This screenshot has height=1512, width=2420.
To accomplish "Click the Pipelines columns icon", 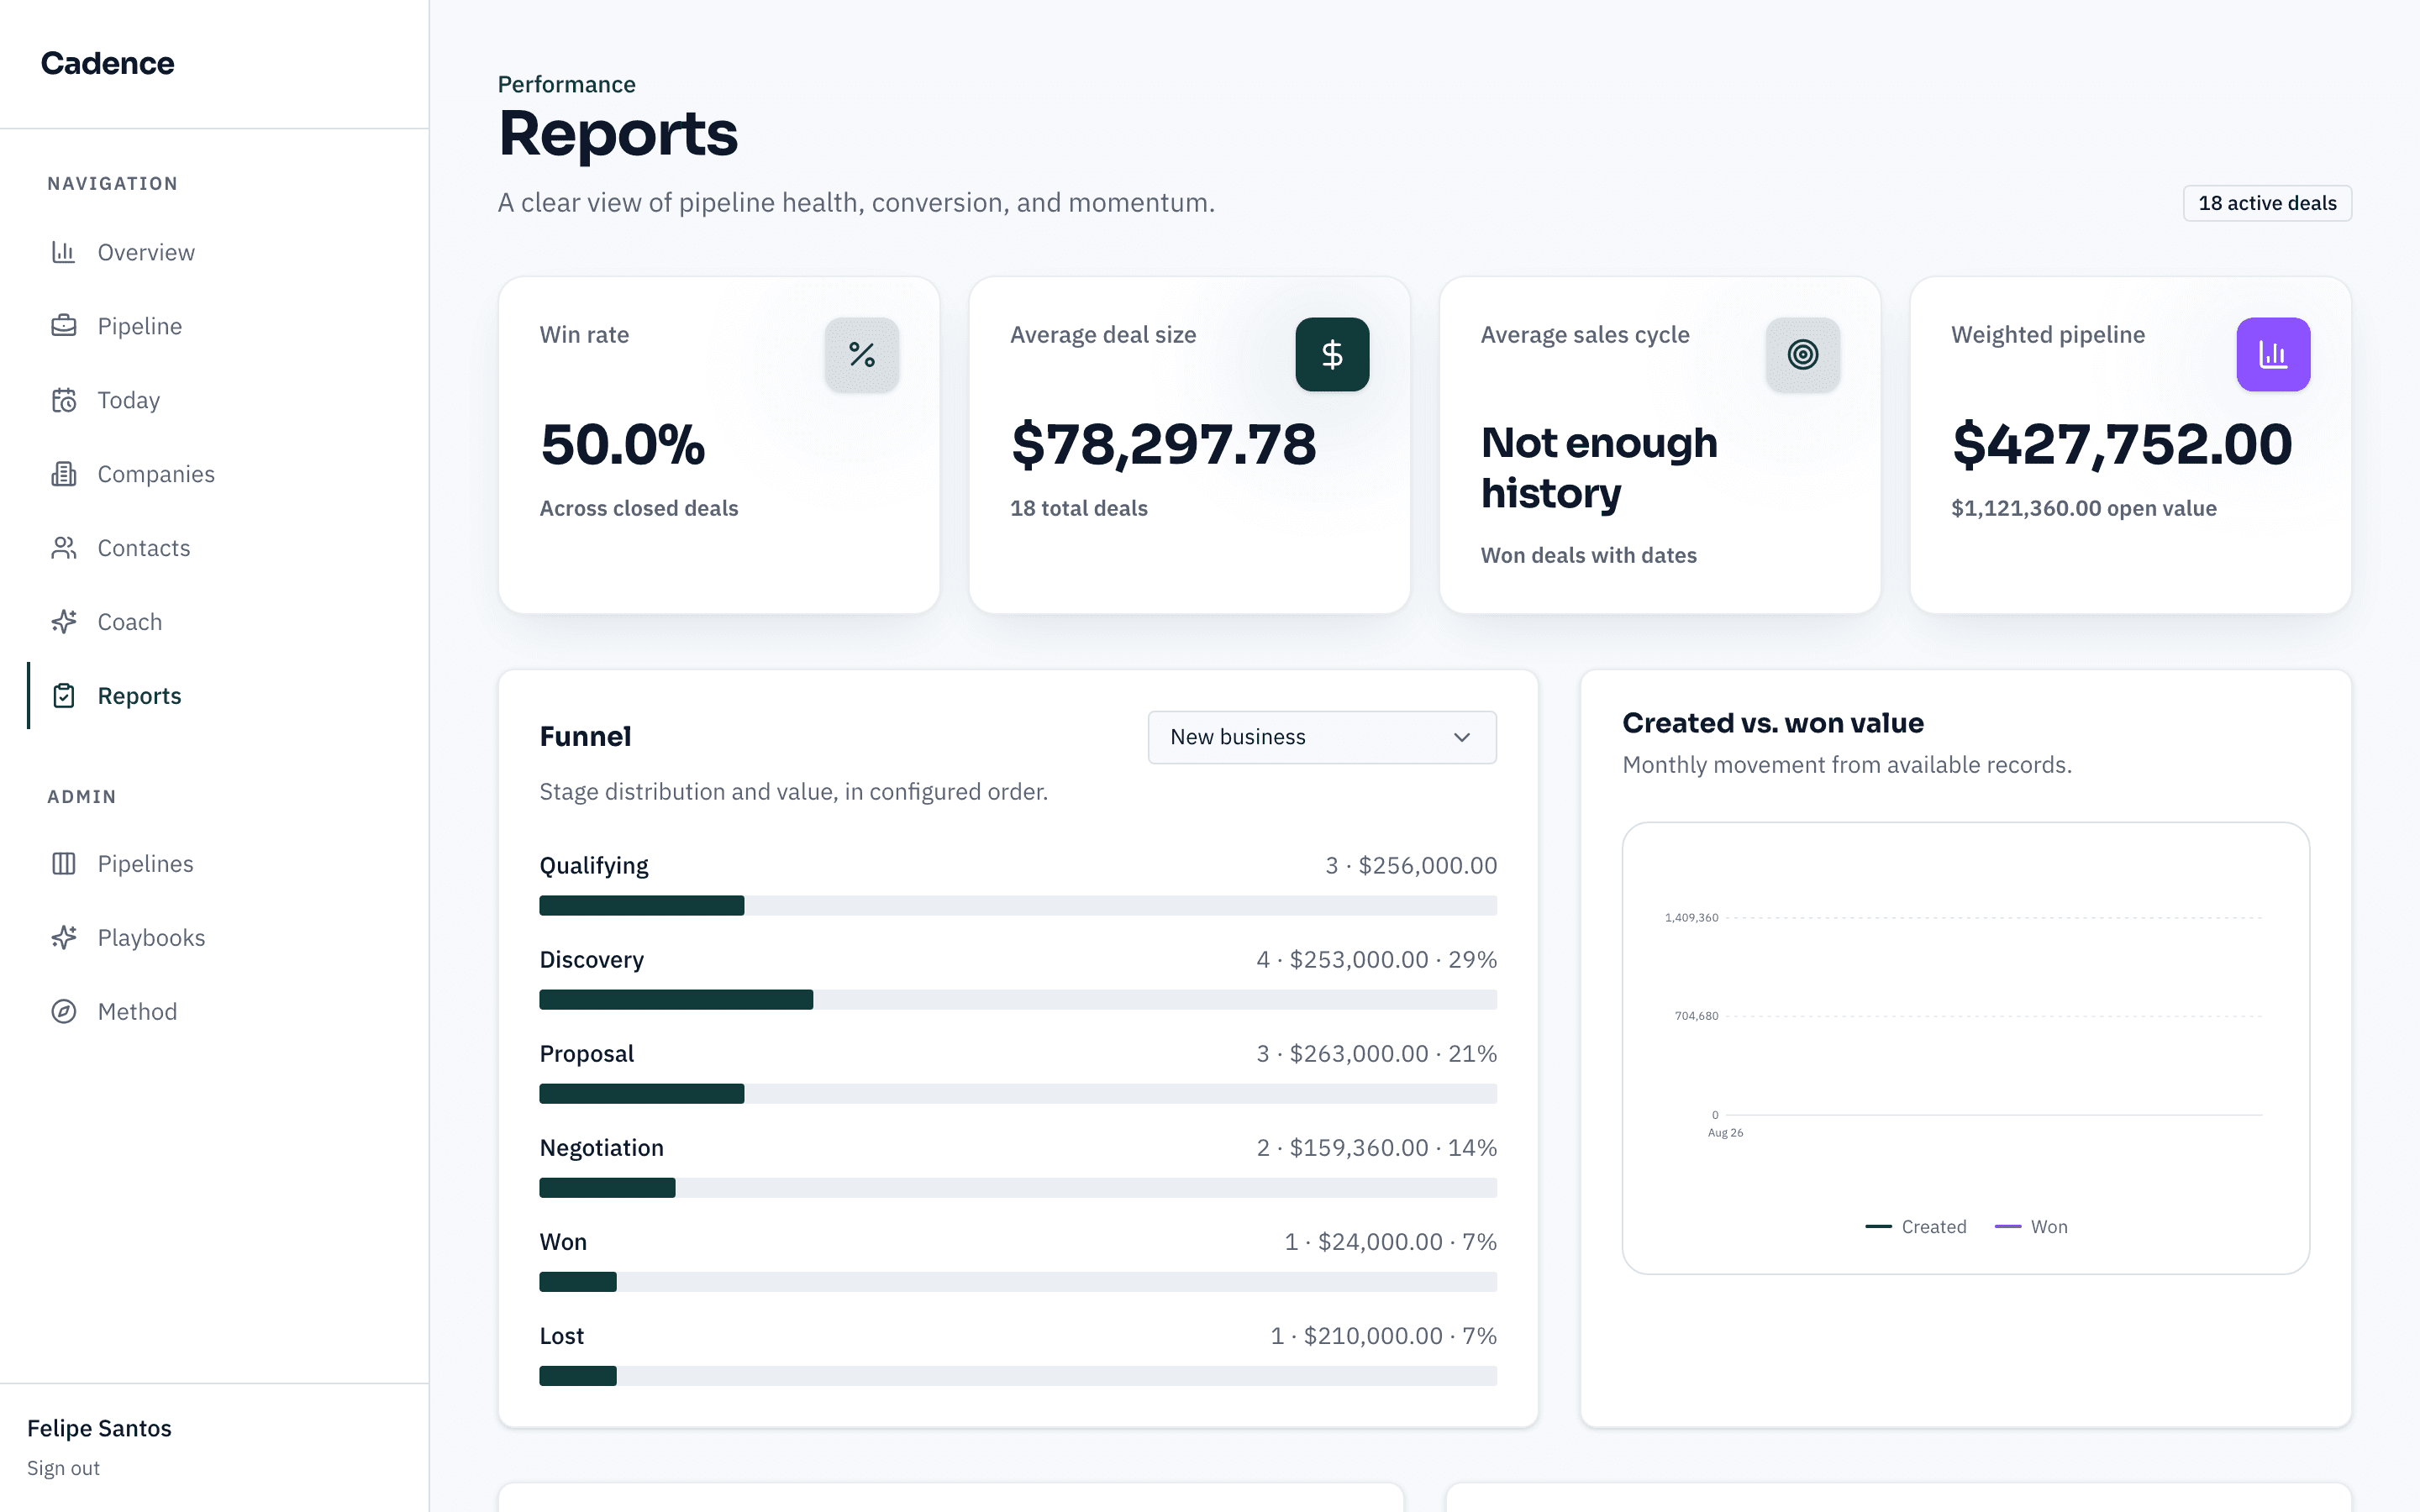I will click(64, 864).
